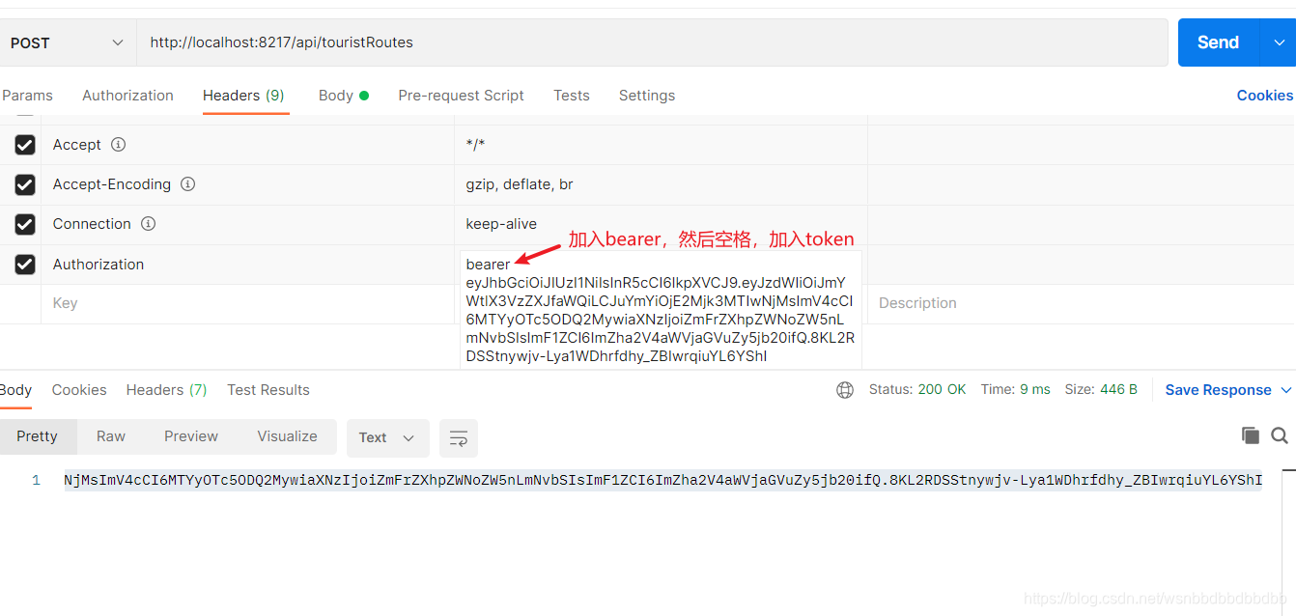Screen dimensions: 1296x616
Task: Uncheck the Accept header checkbox
Action: pos(25,145)
